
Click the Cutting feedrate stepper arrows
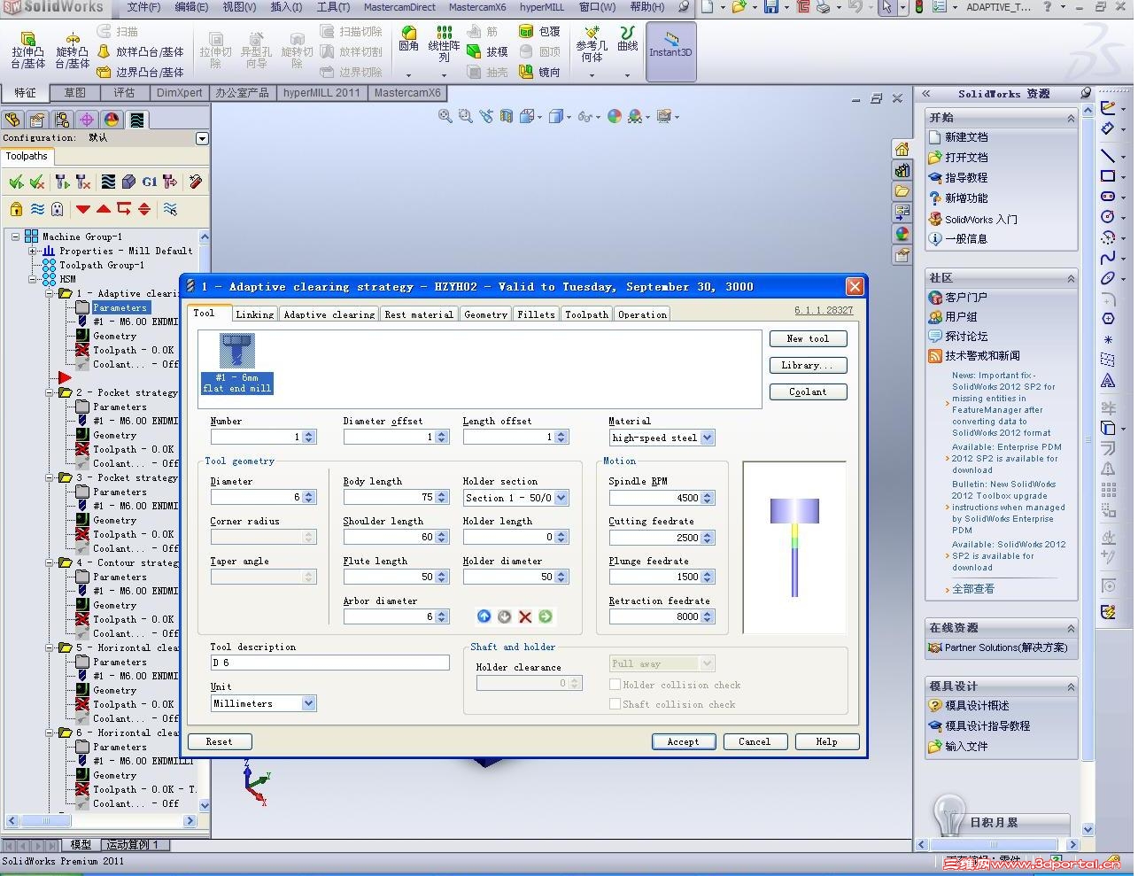[x=708, y=538]
